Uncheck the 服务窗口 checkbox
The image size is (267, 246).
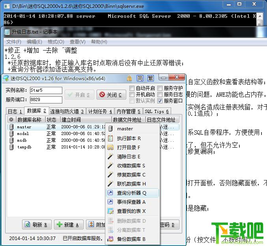(160, 101)
